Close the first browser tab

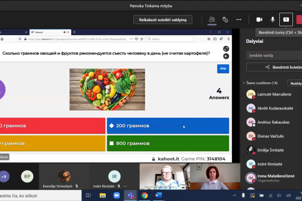coord(26,32)
